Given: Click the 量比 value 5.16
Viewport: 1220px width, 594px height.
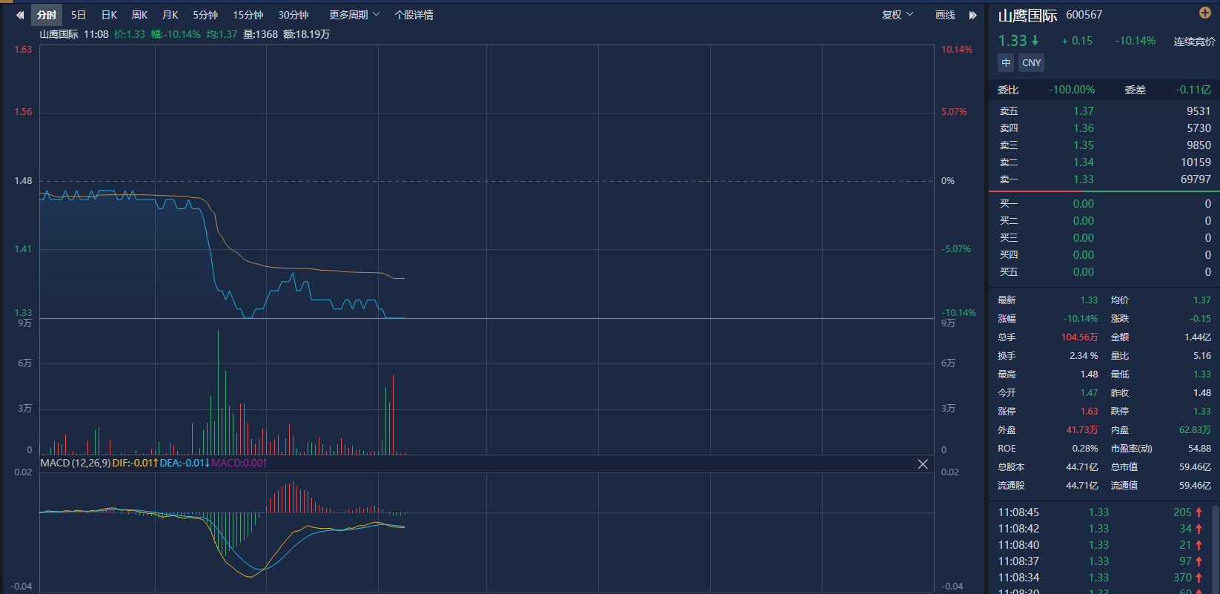Looking at the screenshot, I should (1202, 356).
